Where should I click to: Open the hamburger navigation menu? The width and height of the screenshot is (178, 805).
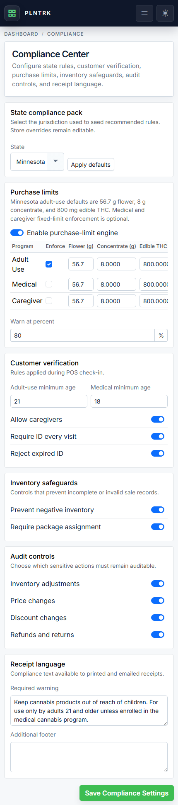(x=144, y=13)
